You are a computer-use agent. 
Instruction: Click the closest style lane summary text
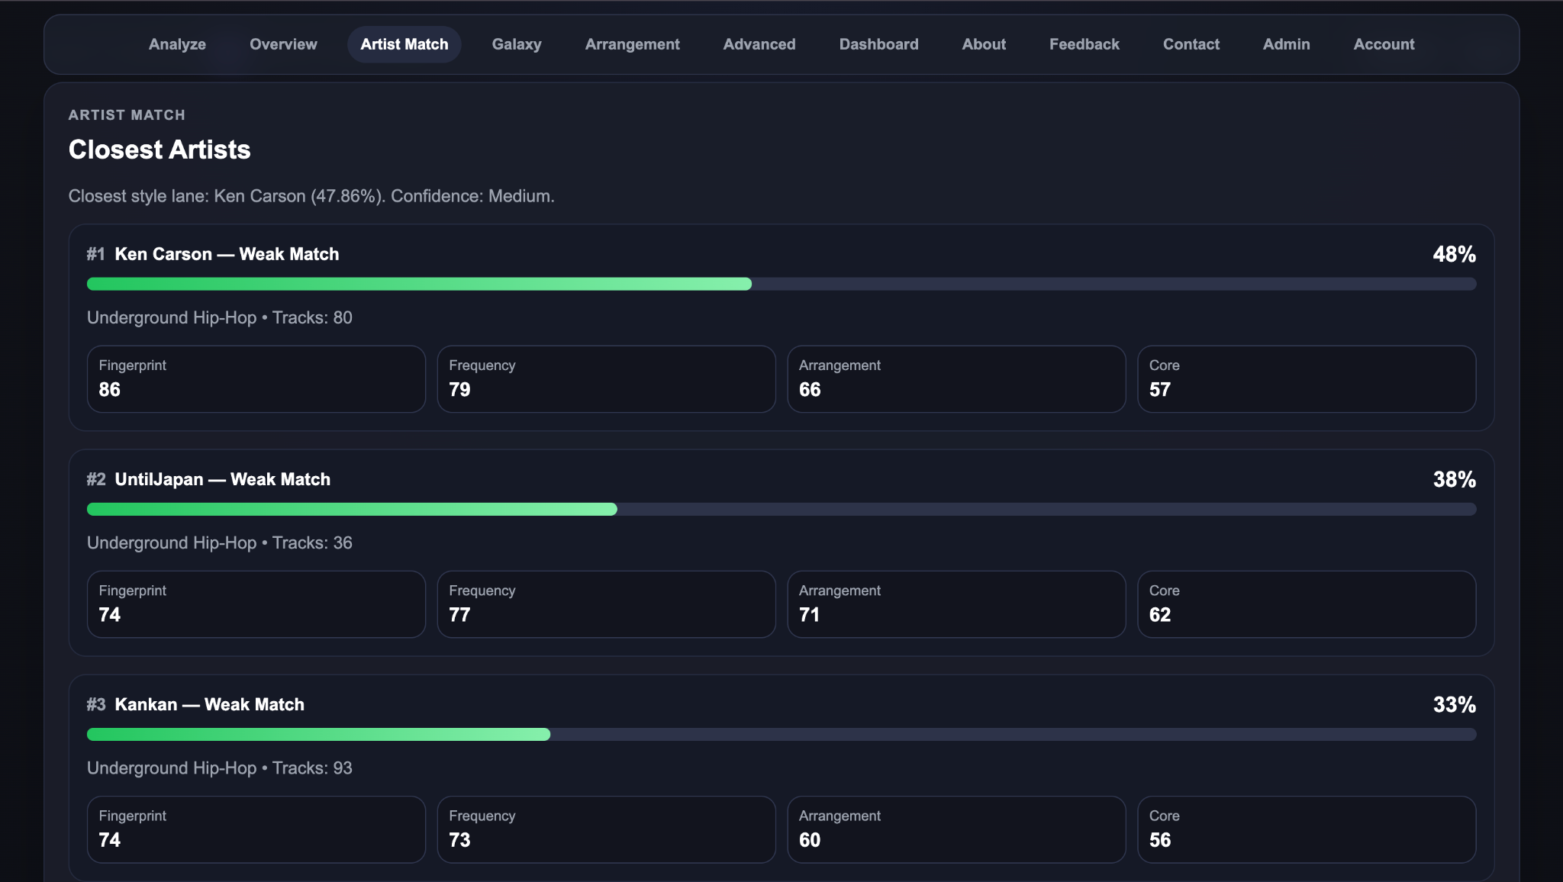(x=311, y=196)
